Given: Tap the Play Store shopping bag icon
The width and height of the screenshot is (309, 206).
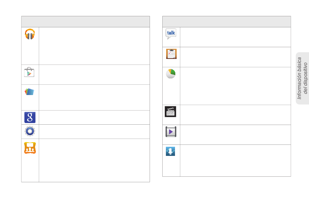Looking at the screenshot, I should [x=29, y=72].
